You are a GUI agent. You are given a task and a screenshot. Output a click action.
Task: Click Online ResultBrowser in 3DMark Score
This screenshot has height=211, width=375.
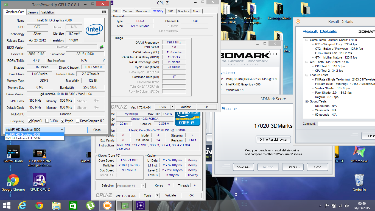tap(273, 140)
